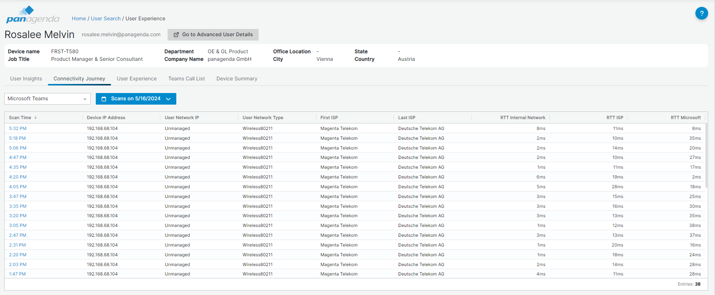715x295 pixels.
Task: Go to User Search breadcrumb
Action: pyautogui.click(x=106, y=18)
